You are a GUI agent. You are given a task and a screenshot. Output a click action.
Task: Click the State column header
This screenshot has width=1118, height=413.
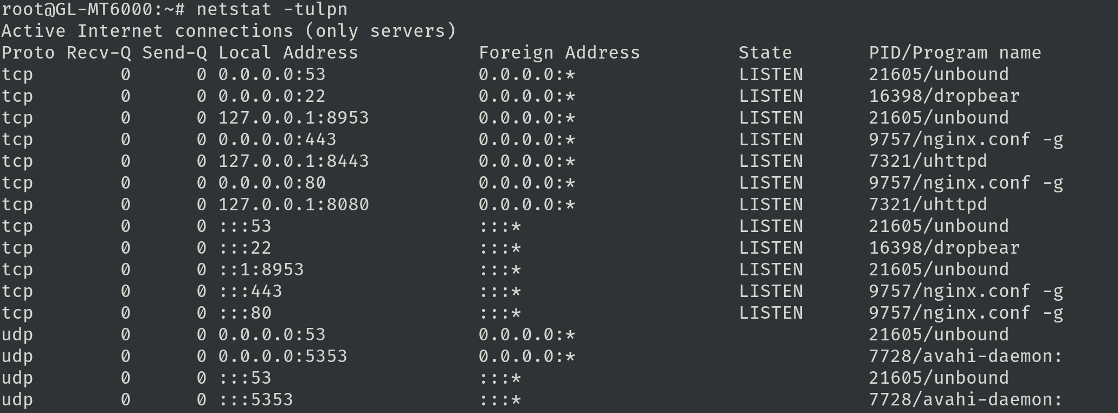pyautogui.click(x=765, y=53)
